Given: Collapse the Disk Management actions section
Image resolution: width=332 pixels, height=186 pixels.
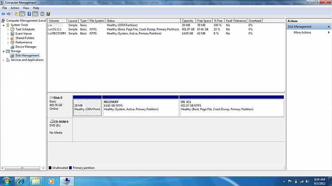Looking at the screenshot, I should (328, 26).
